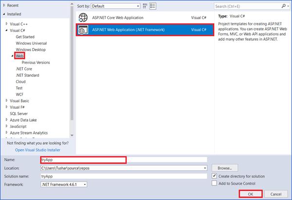
Task: Select Previous Versions under Web
Action: tap(36, 63)
